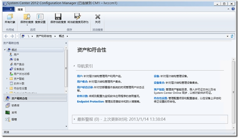This screenshot has width=239, height=138.
Task: Expand the 资产智能 tree node
Action: tap(7, 79)
